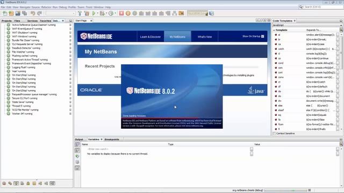Click the green Run Project arrow
This screenshot has width=344, height=193.
94,13
